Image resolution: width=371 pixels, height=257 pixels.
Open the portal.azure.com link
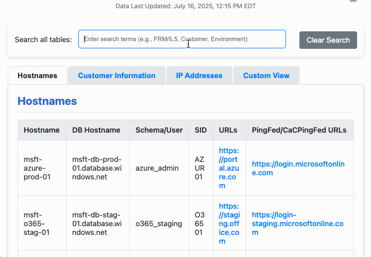229,168
